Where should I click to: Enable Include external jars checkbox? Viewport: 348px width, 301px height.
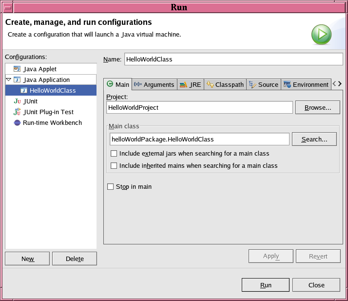(x=114, y=153)
